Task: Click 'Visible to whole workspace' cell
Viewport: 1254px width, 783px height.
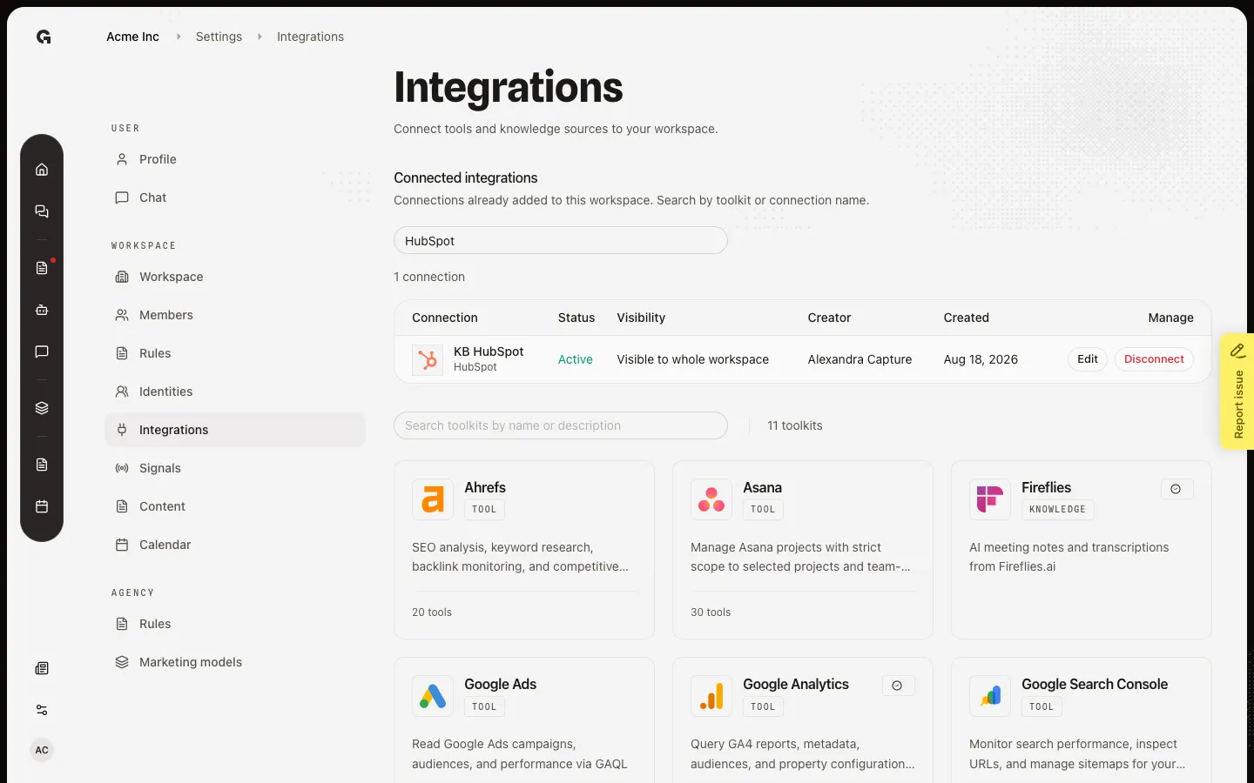Action: 693,359
